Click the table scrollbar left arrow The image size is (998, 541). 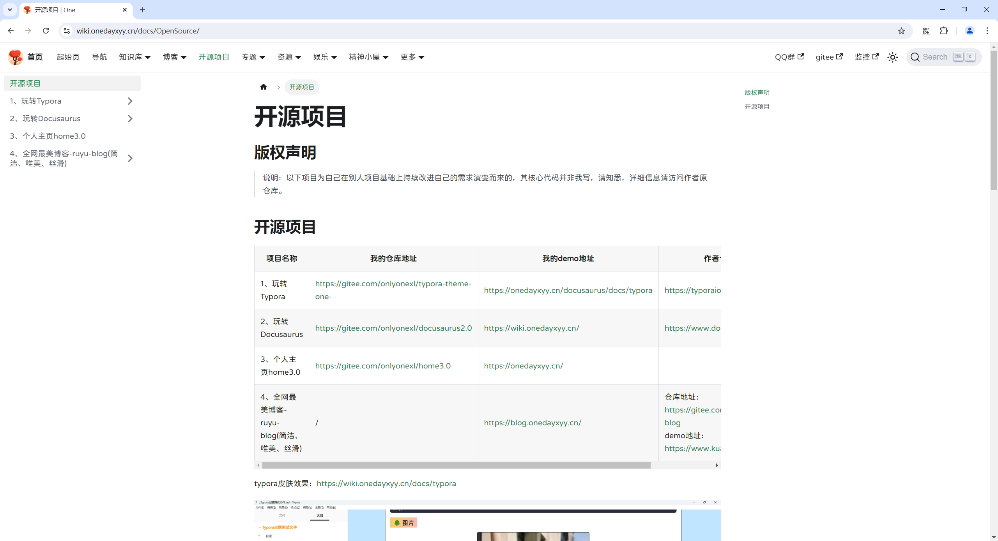(258, 465)
